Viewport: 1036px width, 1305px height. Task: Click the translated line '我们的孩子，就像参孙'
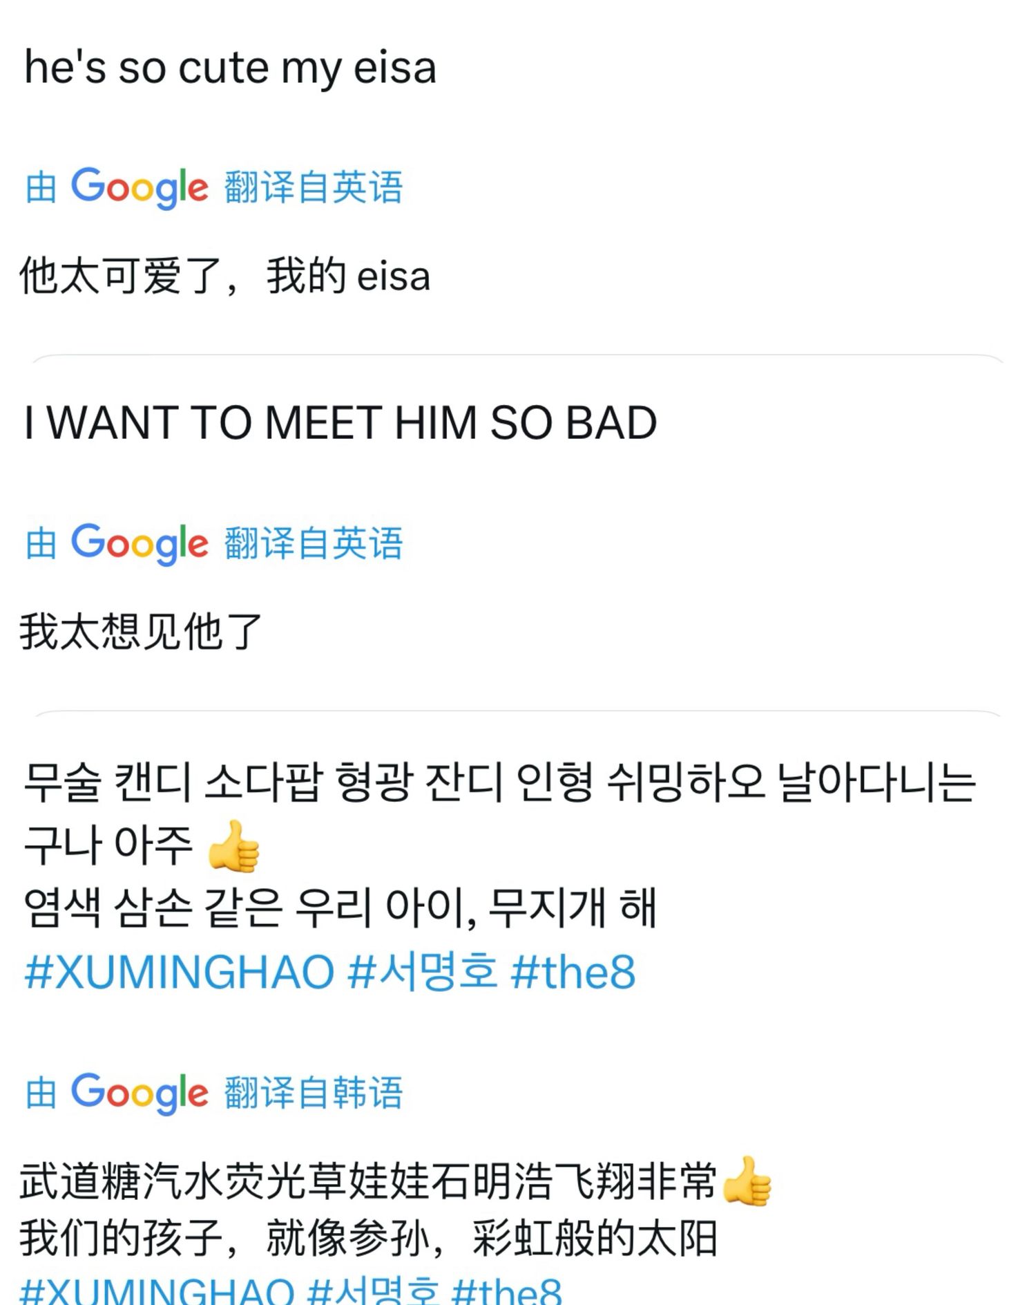point(225,1238)
